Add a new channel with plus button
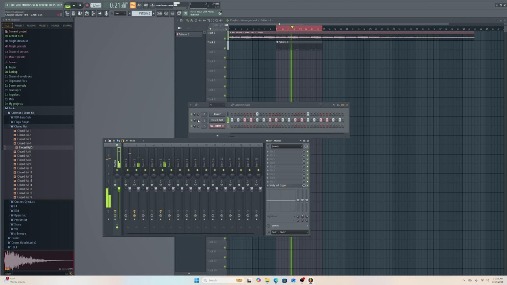This screenshot has height=285, width=507. coord(217,136)
